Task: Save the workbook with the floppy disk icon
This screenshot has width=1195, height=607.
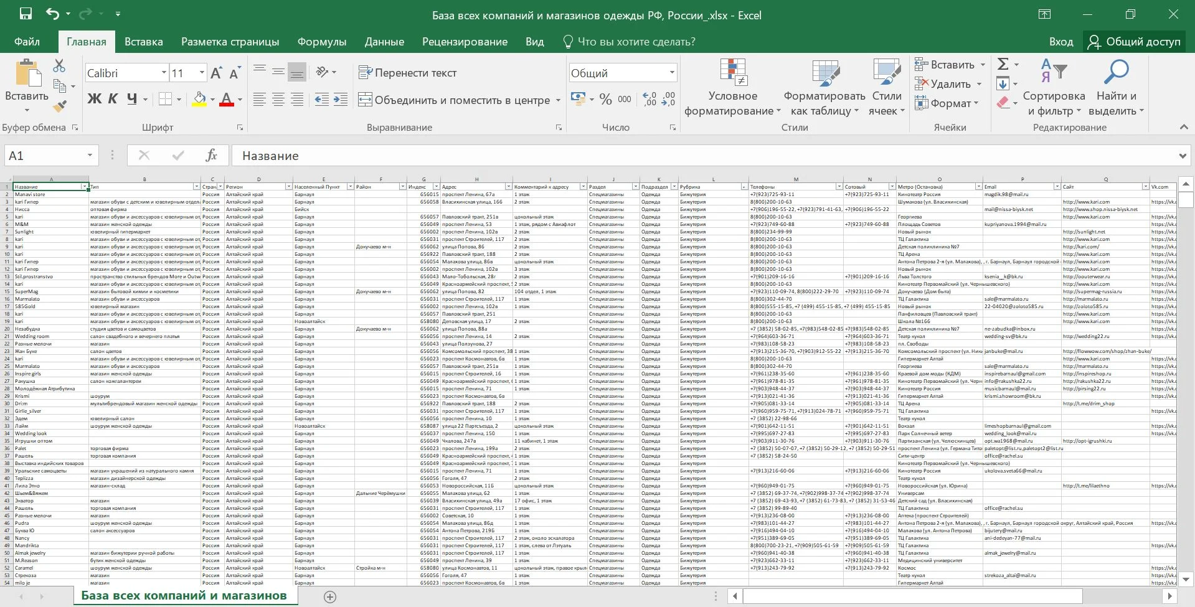Action: click(26, 14)
